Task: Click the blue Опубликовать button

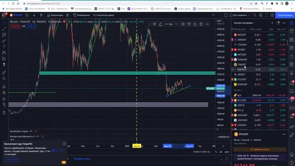Action: [285, 15]
